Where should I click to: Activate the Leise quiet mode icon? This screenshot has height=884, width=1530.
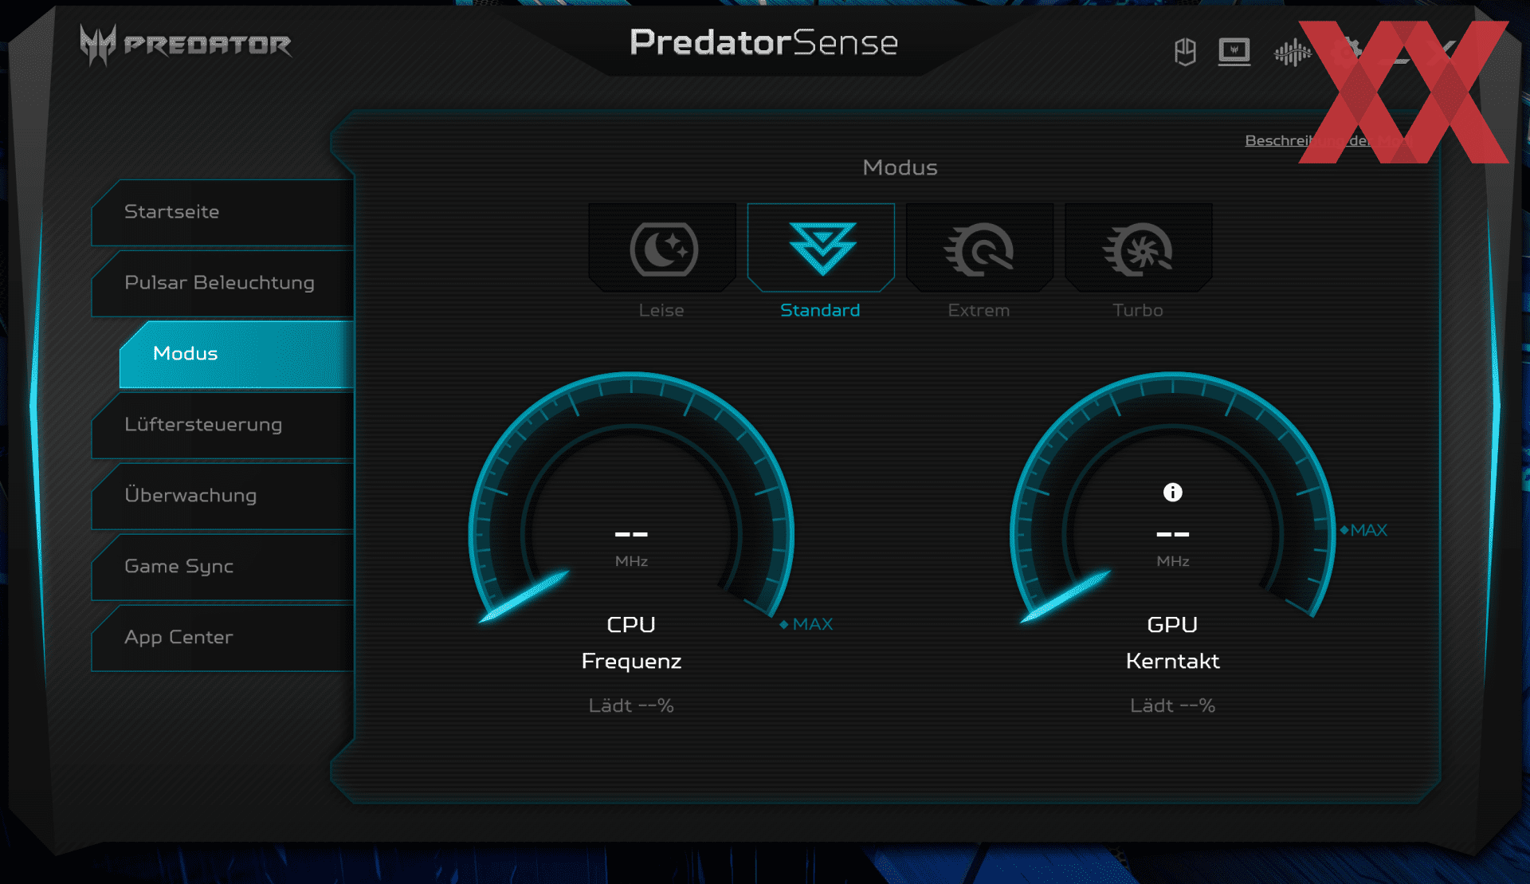point(662,248)
